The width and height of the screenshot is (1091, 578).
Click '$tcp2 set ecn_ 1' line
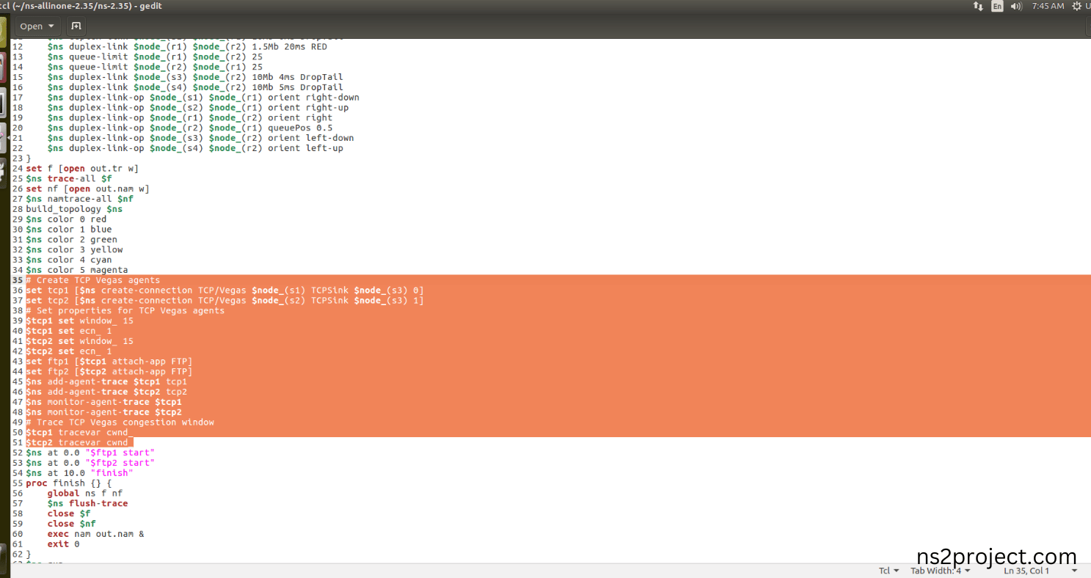click(69, 351)
